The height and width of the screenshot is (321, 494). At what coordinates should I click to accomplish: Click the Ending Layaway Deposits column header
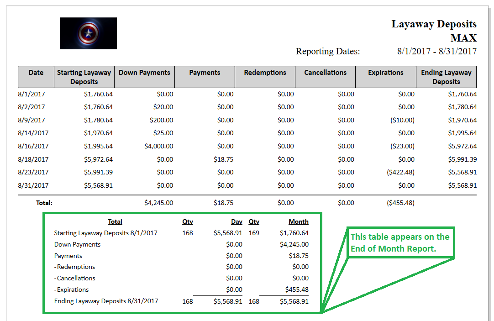[x=446, y=77]
